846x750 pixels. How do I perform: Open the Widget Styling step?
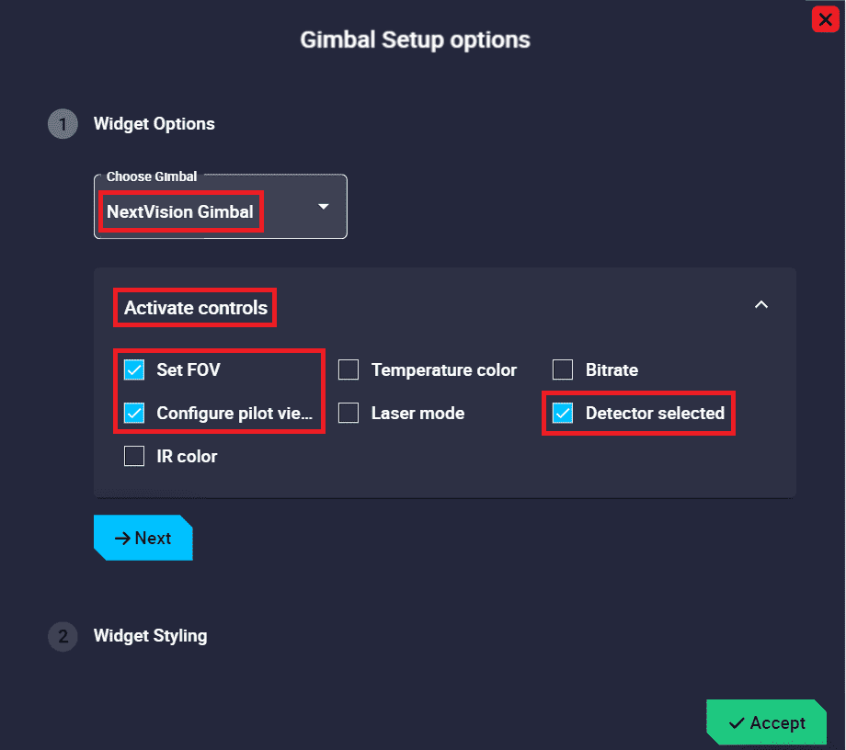pos(150,635)
